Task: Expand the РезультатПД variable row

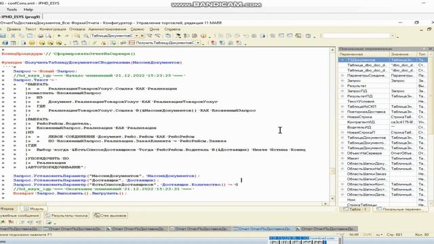Action: tap(342, 96)
